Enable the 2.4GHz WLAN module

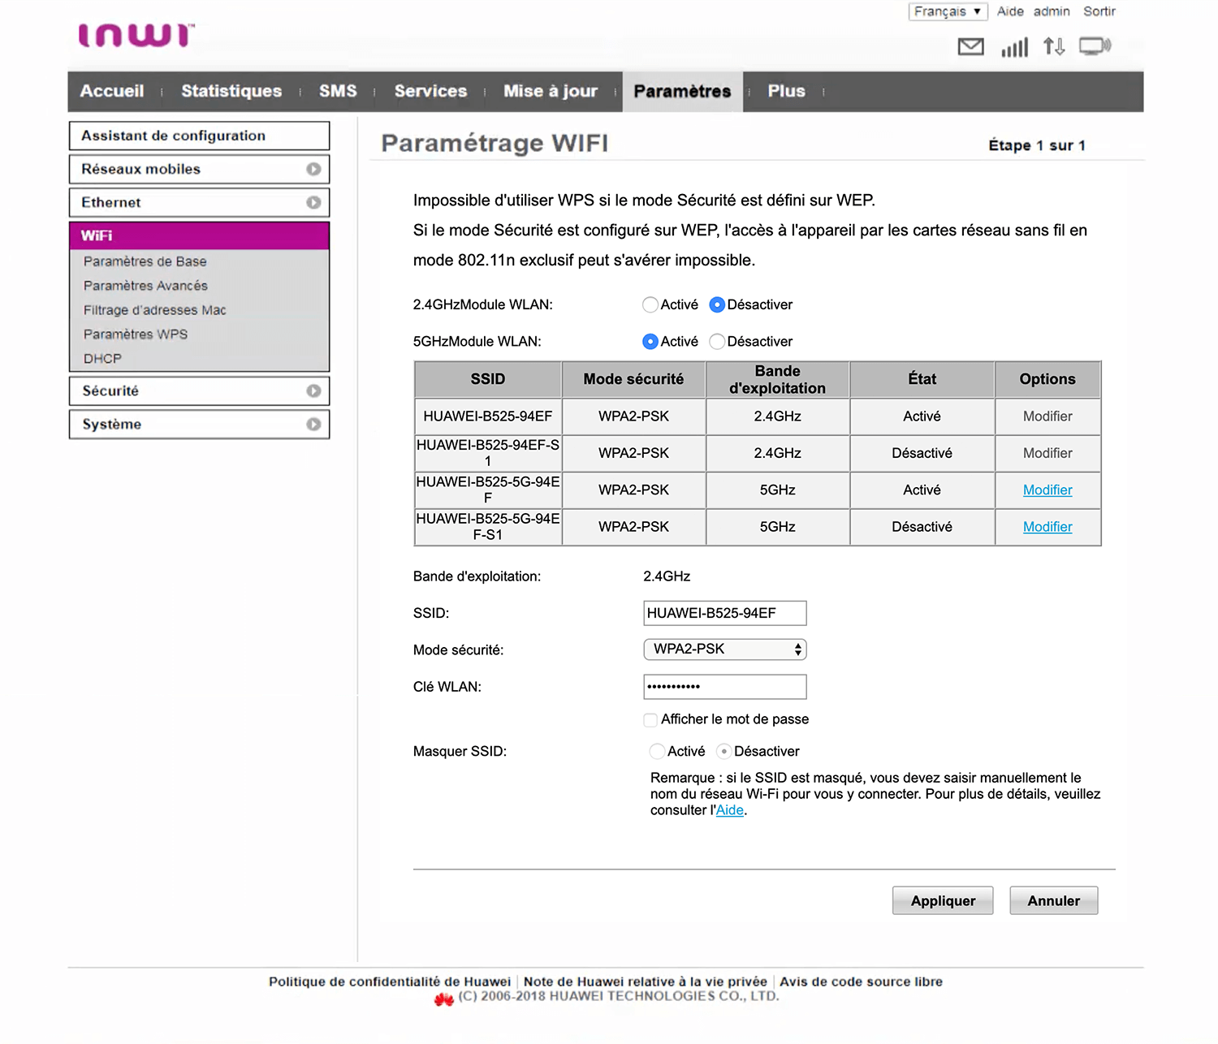[650, 305]
